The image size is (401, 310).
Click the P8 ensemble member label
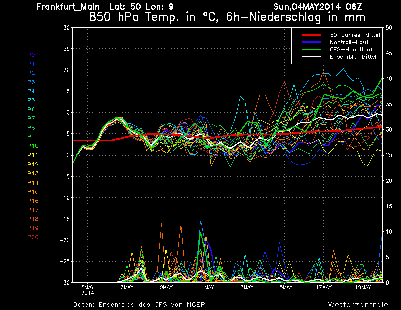tap(31, 128)
